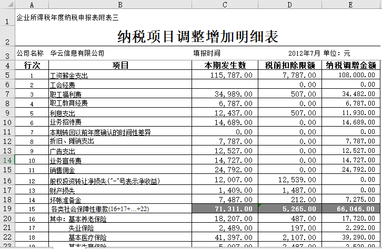Click the 12,539.00 deduction limit cell
The image size is (382, 249).
click(x=289, y=180)
